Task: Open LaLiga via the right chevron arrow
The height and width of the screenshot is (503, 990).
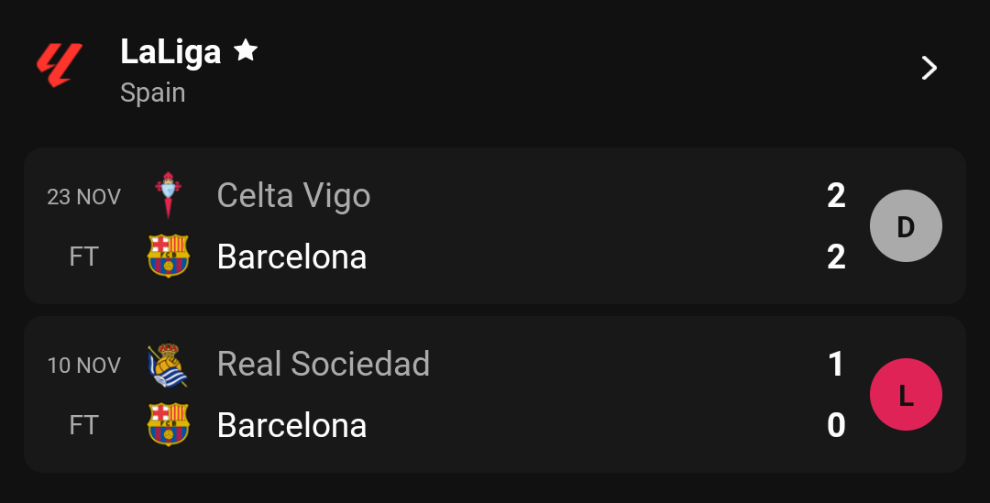Action: [x=929, y=68]
